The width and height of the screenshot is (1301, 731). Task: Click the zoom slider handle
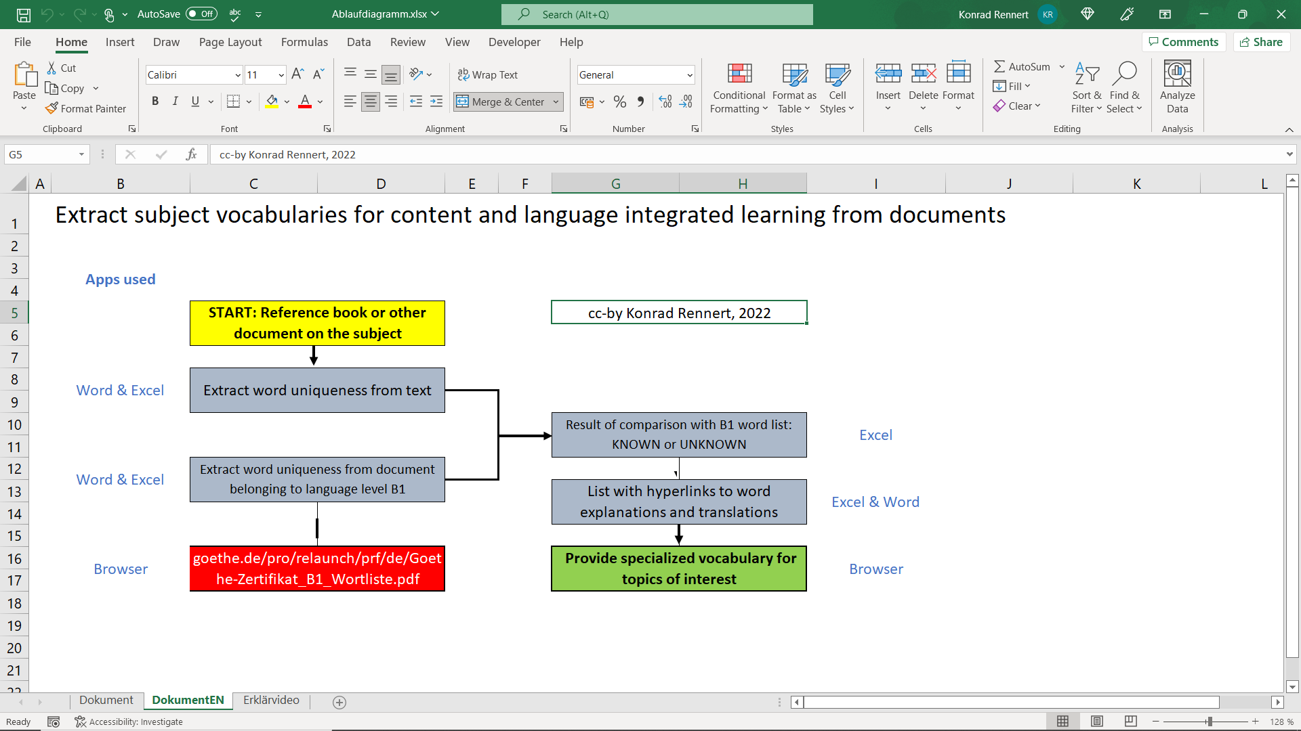tap(1210, 722)
